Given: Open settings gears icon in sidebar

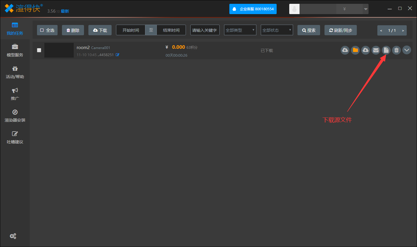Looking at the screenshot, I should pos(13,236).
